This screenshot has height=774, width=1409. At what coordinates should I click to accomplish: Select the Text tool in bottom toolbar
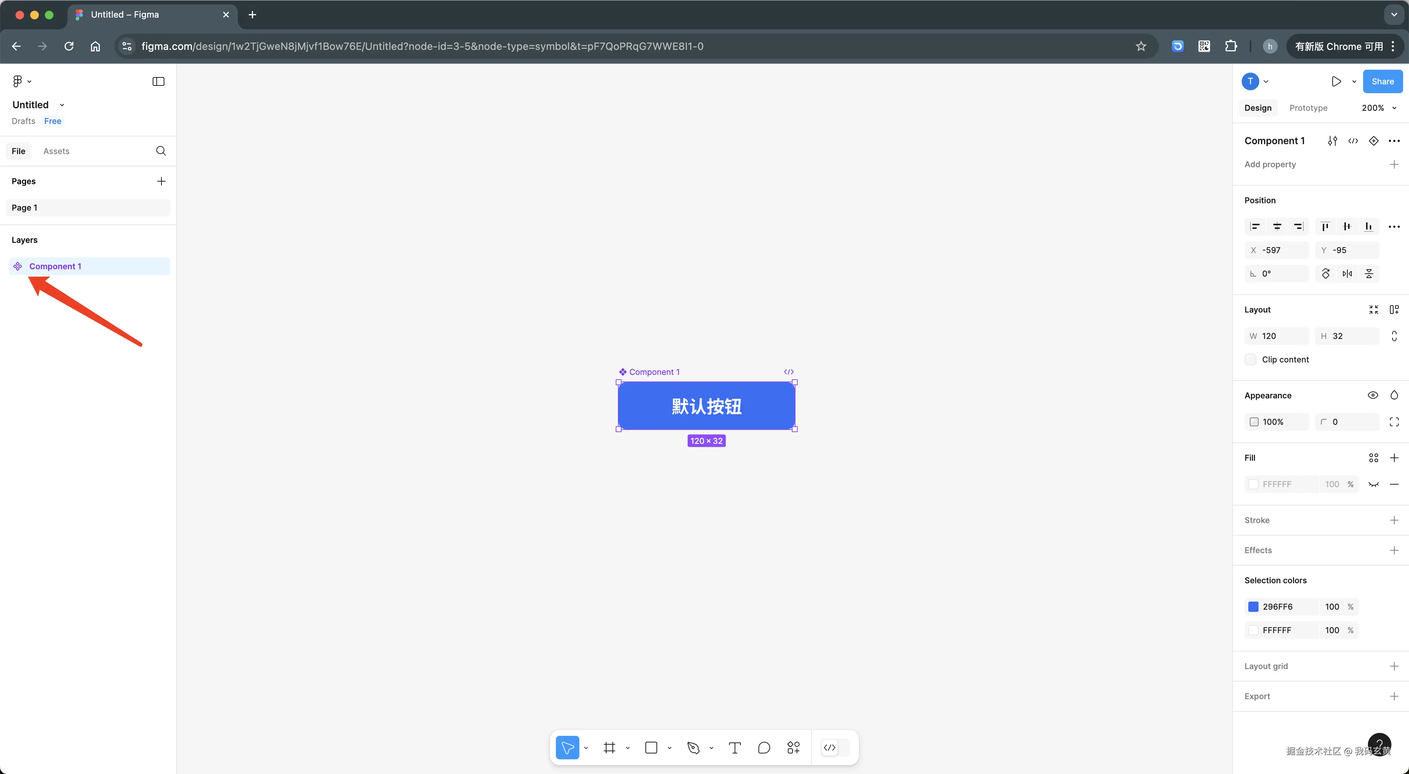735,747
